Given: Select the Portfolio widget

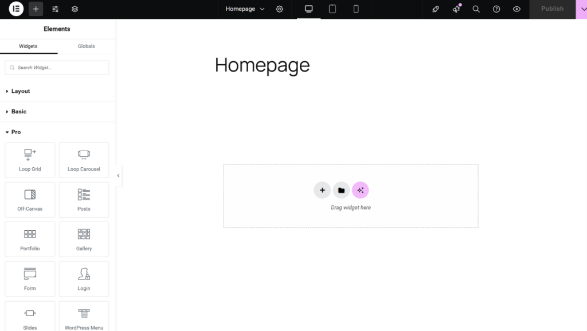Looking at the screenshot, I should pyautogui.click(x=30, y=239).
